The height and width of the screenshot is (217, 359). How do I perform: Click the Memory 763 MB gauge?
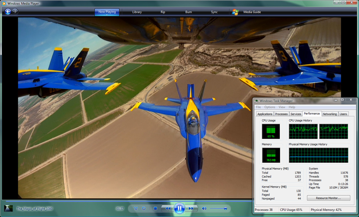[271, 155]
